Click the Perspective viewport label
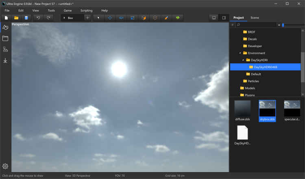The image size is (305, 179). [20, 24]
